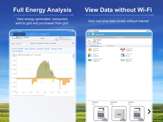163x122 pixels.
Task: Click the plant icon next to Happy user
Action: (x=93, y=34)
